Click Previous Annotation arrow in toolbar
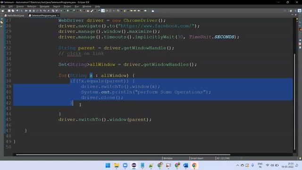The image size is (302, 170). point(125,11)
